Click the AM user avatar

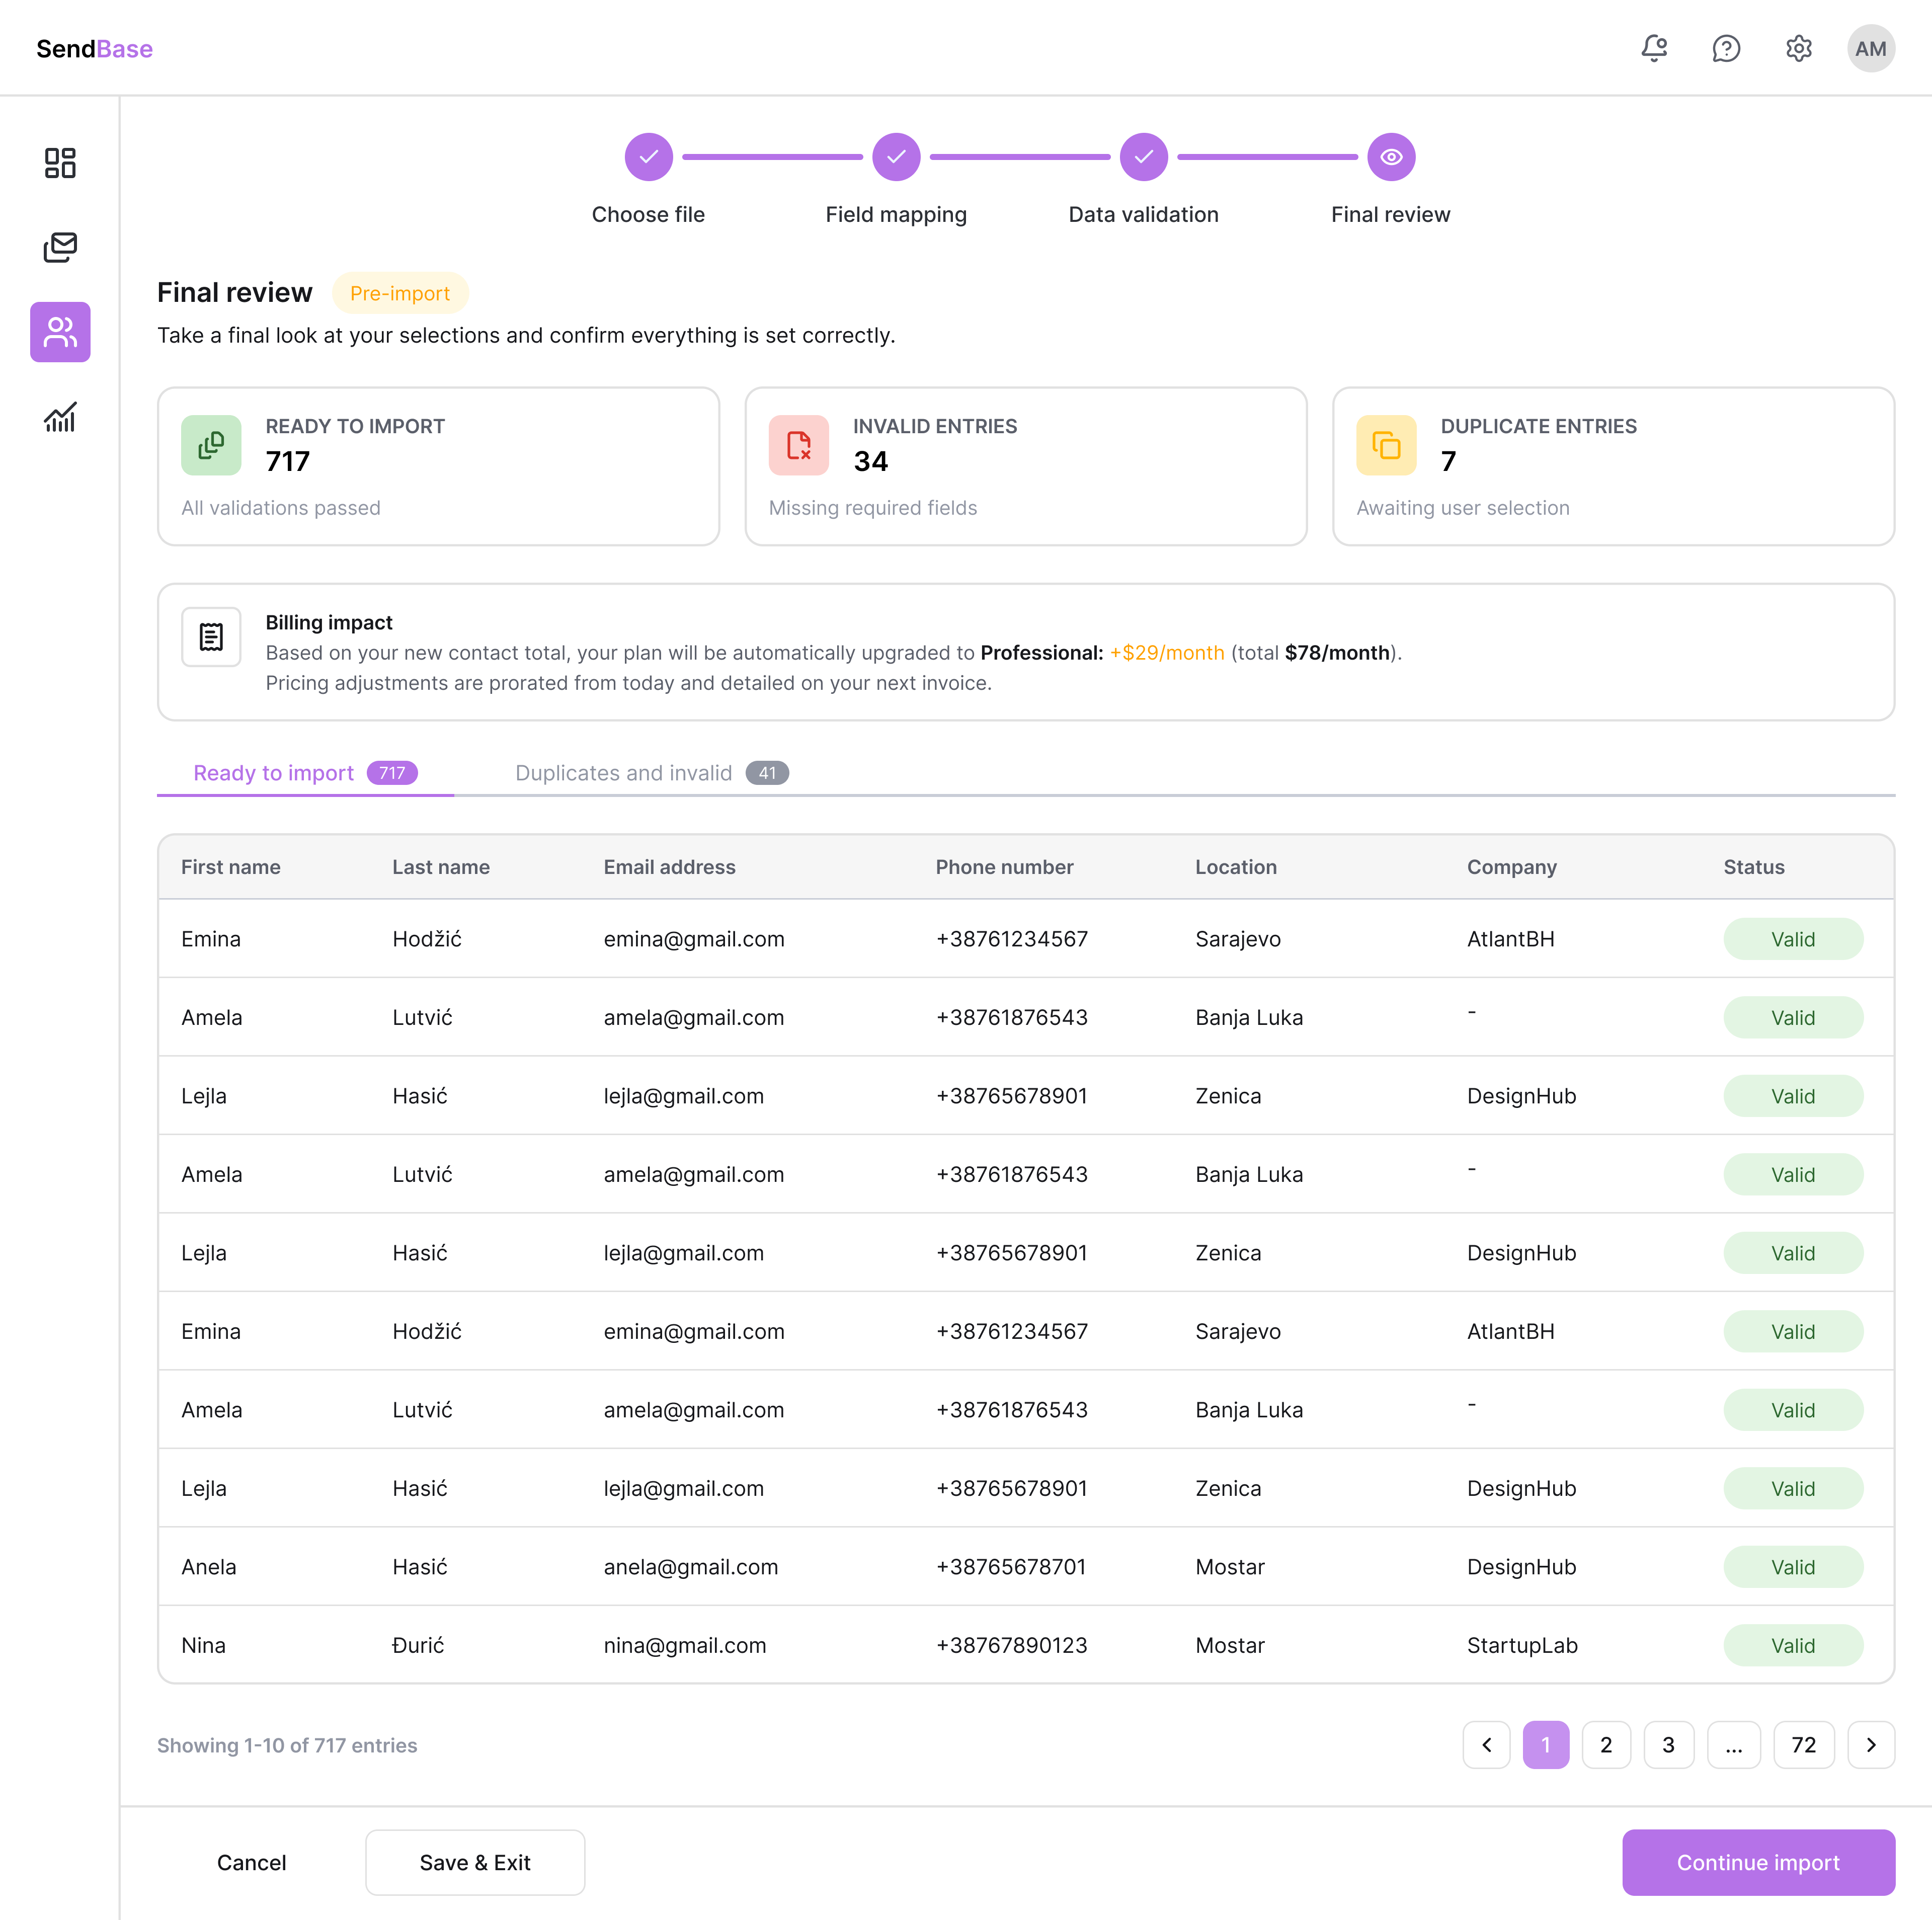pyautogui.click(x=1870, y=48)
